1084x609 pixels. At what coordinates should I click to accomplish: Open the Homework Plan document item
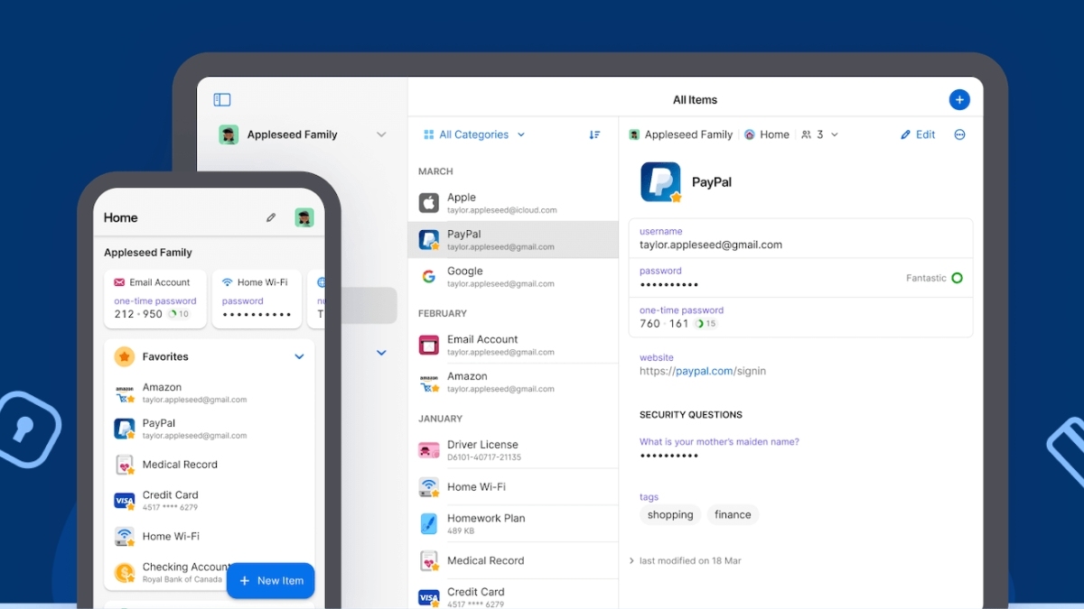(513, 523)
